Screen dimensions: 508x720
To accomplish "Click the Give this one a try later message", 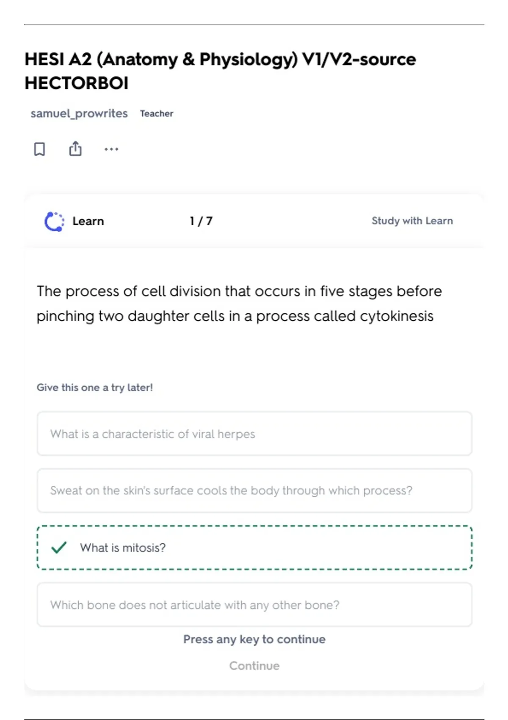I will coord(95,388).
